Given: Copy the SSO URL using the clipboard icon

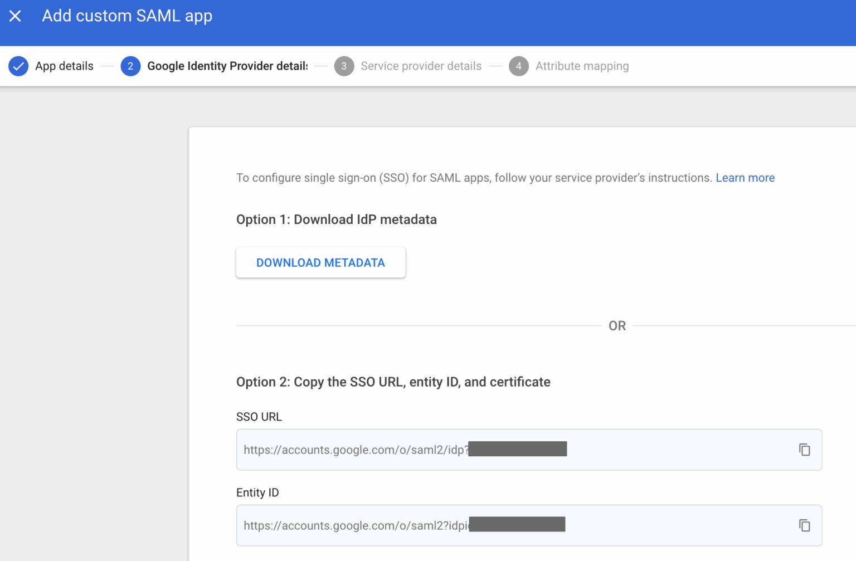Looking at the screenshot, I should (x=805, y=450).
